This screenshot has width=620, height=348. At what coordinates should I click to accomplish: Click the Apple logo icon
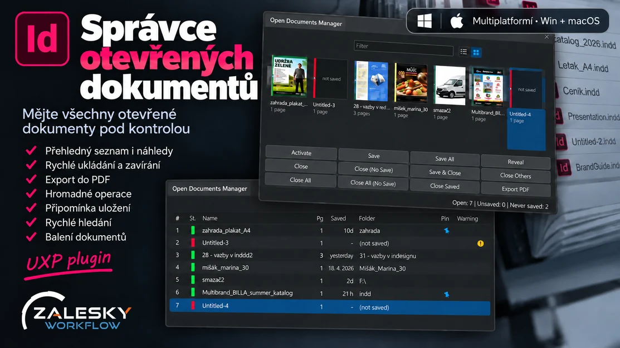[x=457, y=21]
